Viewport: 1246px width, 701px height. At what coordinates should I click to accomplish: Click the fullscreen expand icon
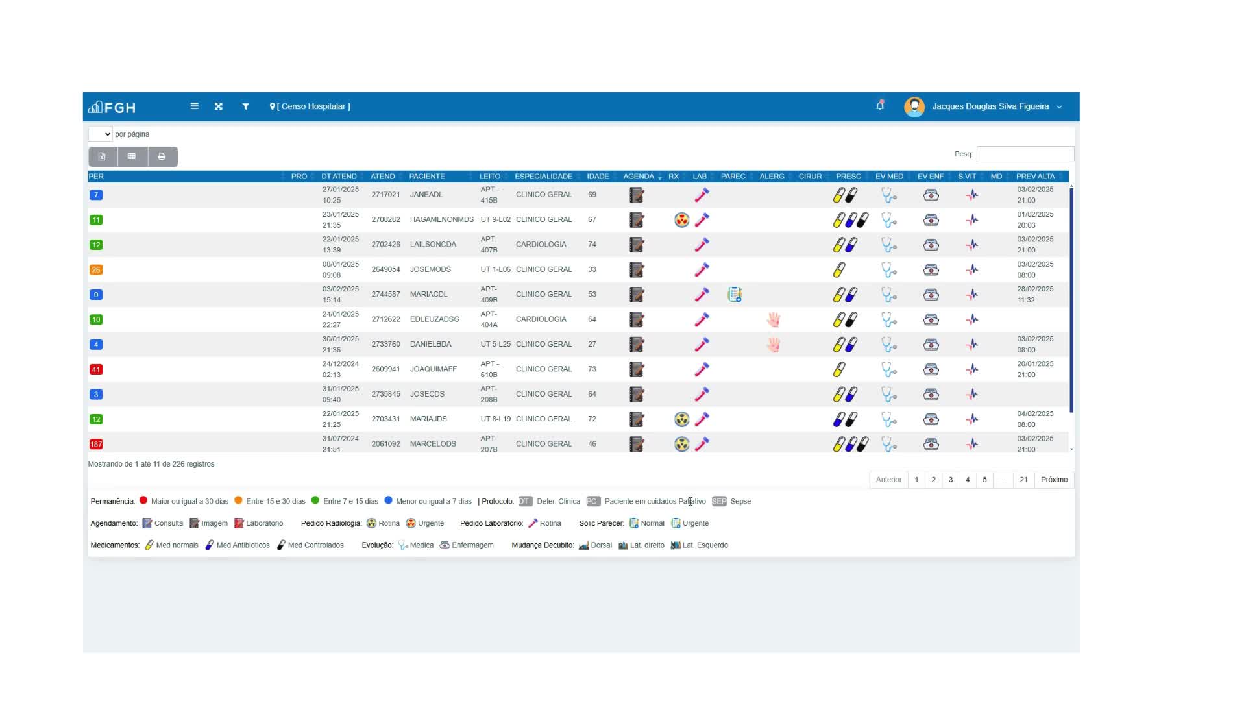(x=219, y=106)
